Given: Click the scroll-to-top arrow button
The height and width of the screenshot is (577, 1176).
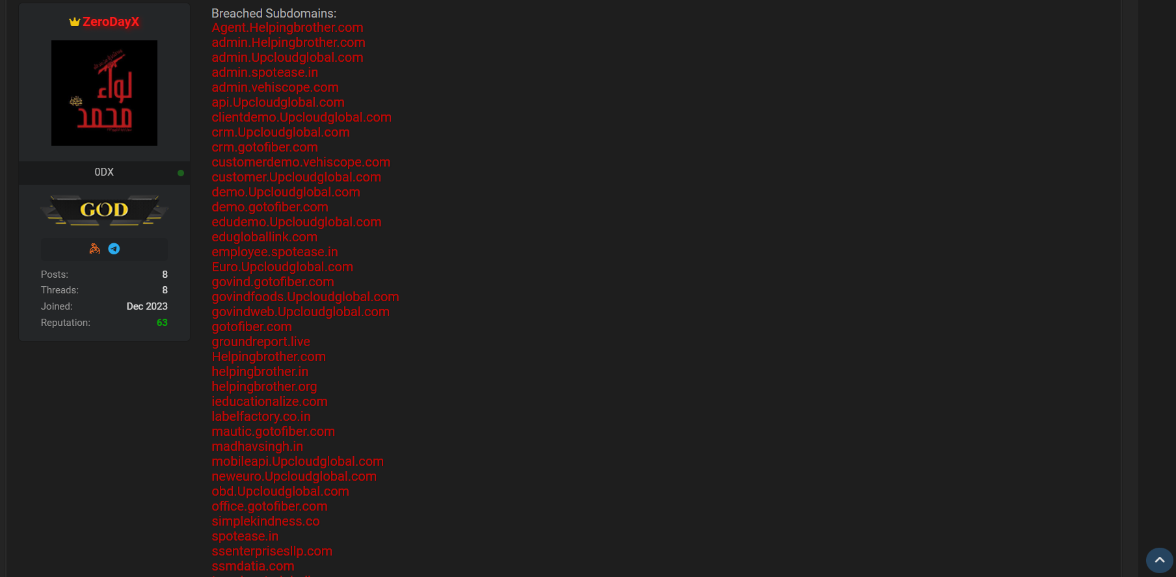Looking at the screenshot, I should tap(1159, 559).
